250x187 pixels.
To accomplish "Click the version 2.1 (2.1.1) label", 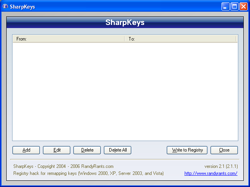I will tap(221, 166).
